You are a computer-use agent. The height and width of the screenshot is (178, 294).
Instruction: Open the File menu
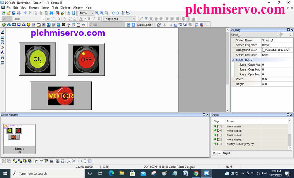coord(8,8)
